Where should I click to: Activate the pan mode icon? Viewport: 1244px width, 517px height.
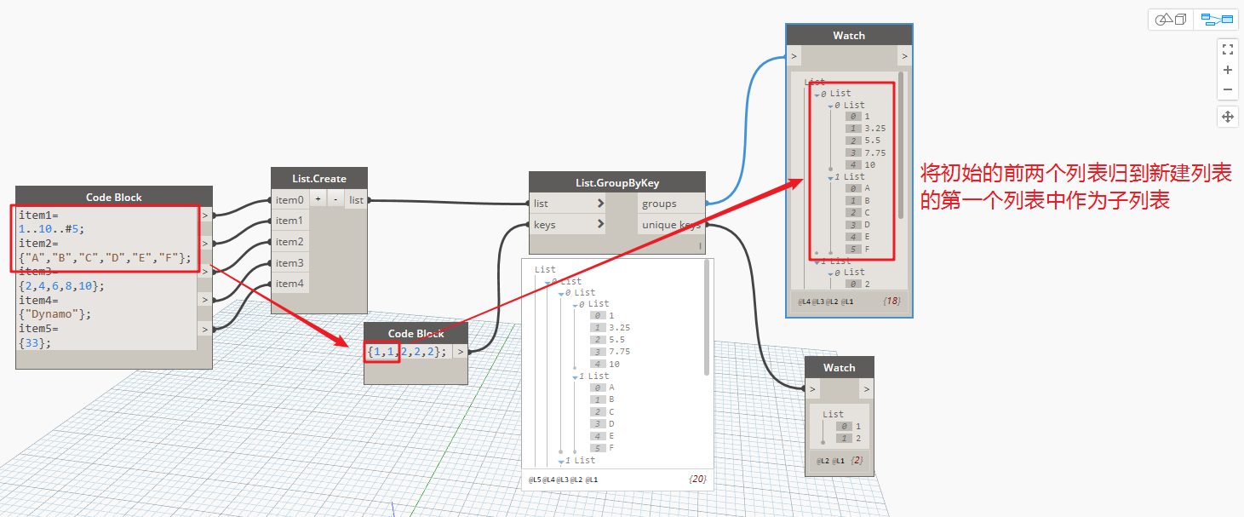click(x=1228, y=117)
